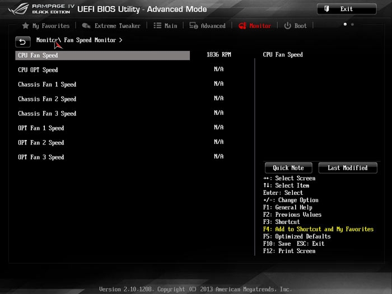Click the Advanced tab chip icon
Image resolution: width=392 pixels, height=294 pixels.
tap(193, 26)
